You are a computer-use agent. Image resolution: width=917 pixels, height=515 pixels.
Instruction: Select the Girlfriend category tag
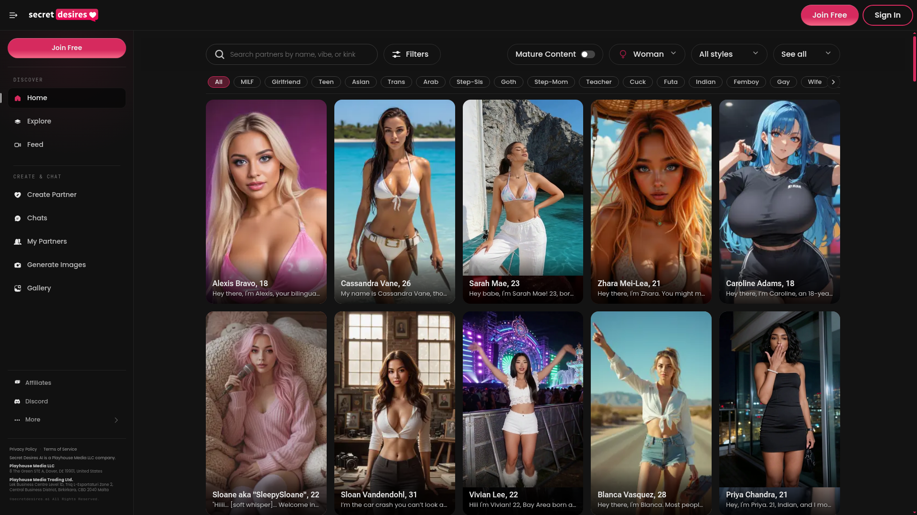click(286, 82)
